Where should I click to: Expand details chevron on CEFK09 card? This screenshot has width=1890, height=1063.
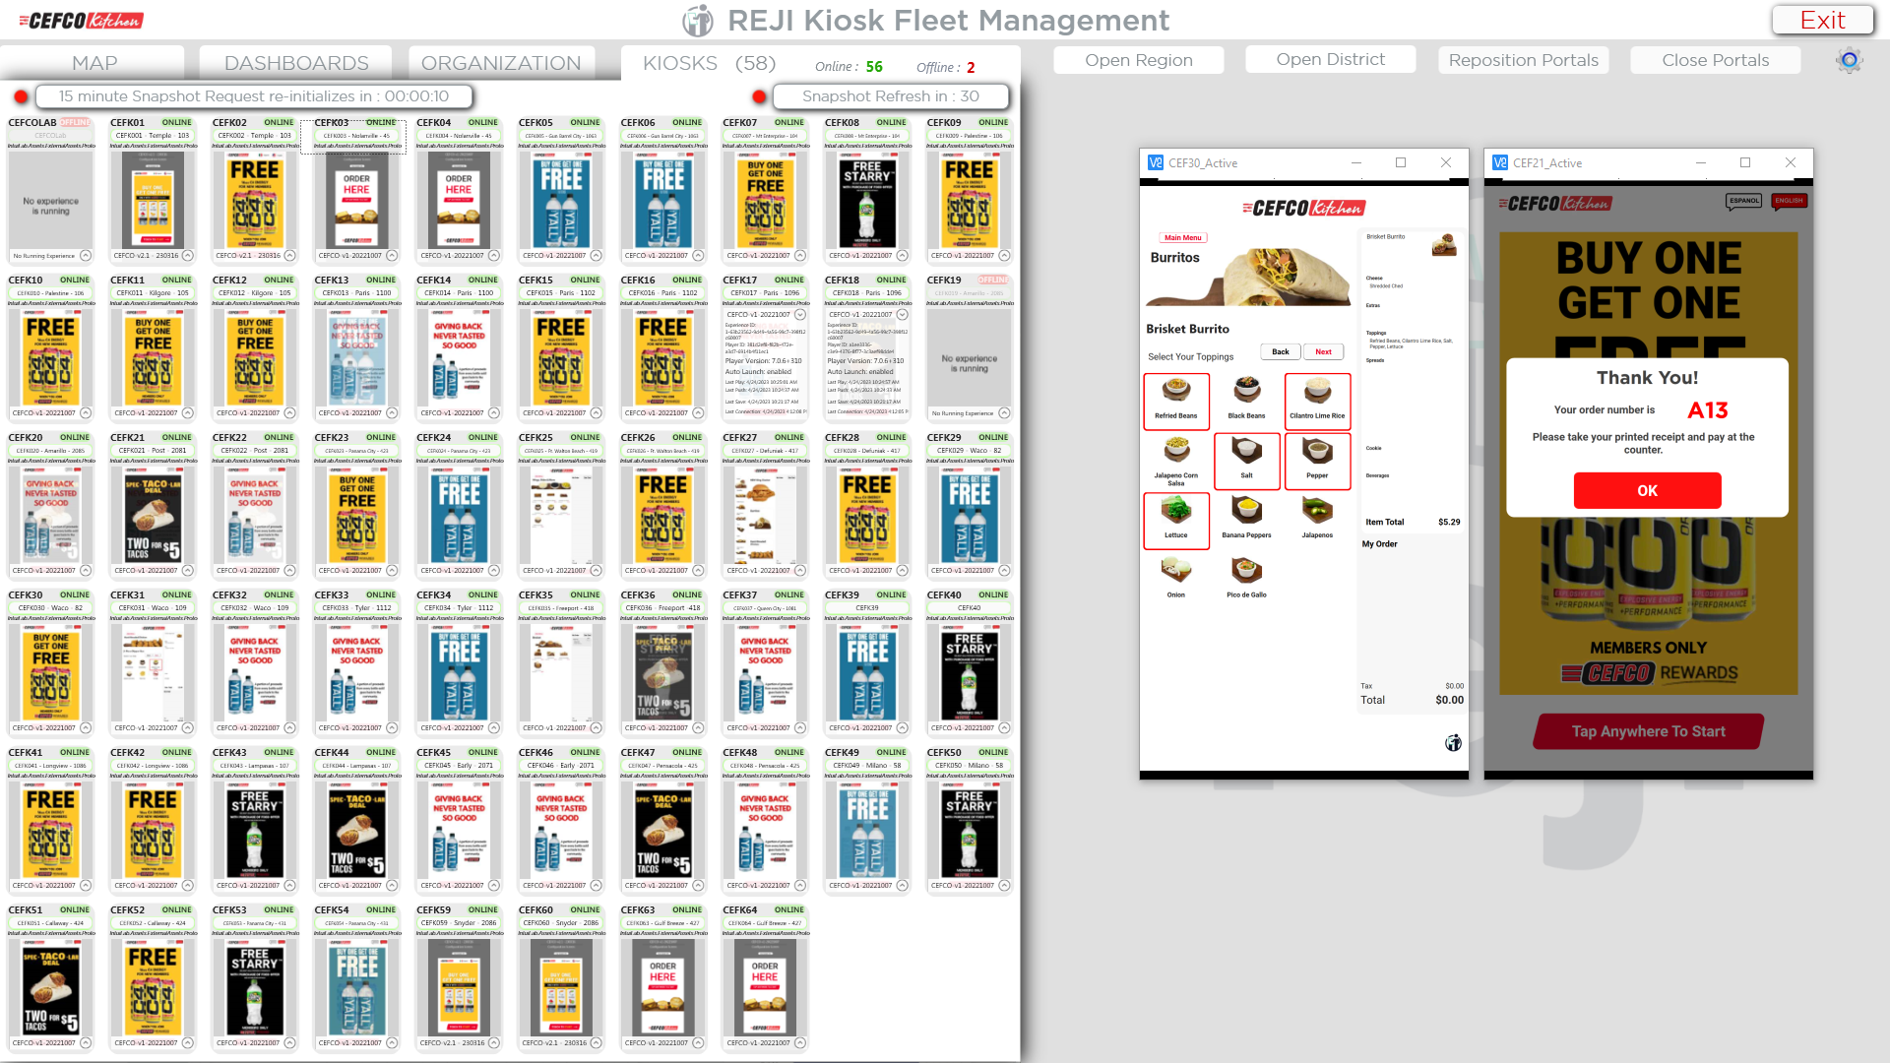coord(1004,256)
